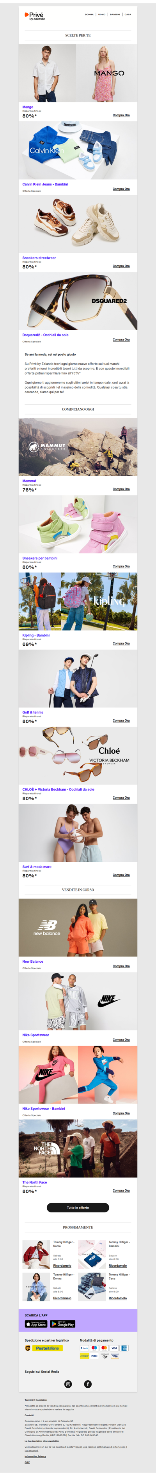Image resolution: width=156 pixels, height=1473 pixels.
Task: Open the Dsquared2 sunglasses banner
Action: click(78, 301)
